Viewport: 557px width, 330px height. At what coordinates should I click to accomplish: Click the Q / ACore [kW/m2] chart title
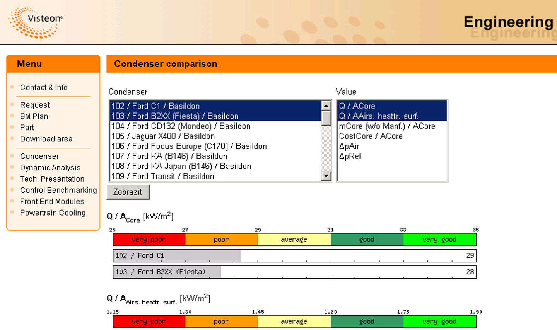pos(140,217)
